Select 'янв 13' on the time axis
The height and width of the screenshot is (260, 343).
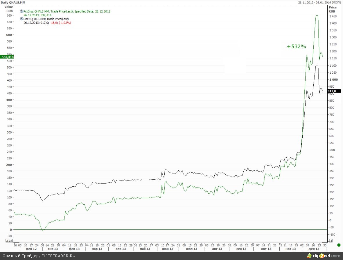pyautogui.click(x=52, y=249)
